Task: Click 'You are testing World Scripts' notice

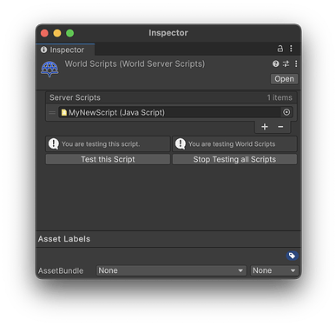Action: pos(234,144)
